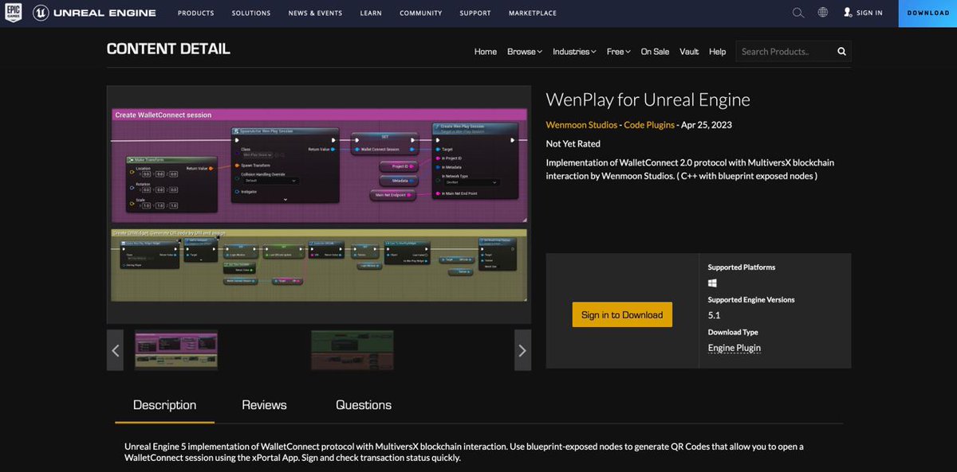This screenshot has height=472, width=957.
Task: Focus the Search Products field
Action: pyautogui.click(x=786, y=52)
